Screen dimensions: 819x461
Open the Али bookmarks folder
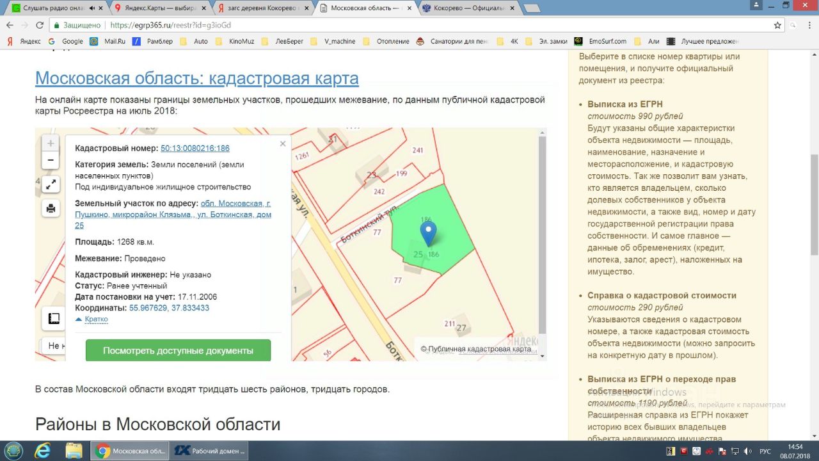pyautogui.click(x=647, y=41)
